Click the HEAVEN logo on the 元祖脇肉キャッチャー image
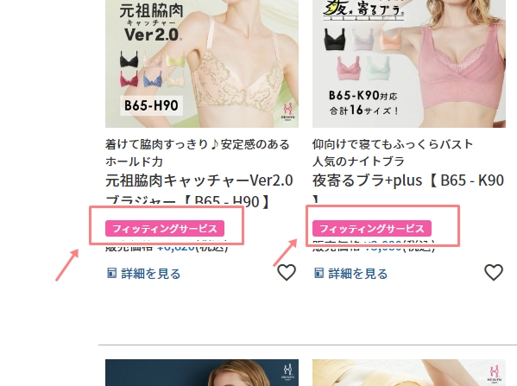Image resolution: width=517 pixels, height=386 pixels. (288, 112)
